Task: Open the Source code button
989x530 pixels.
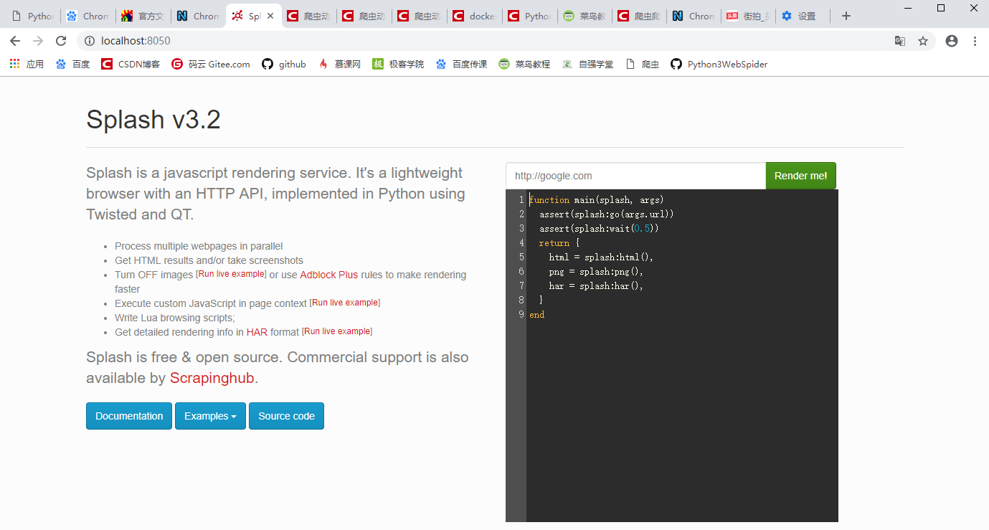Action: 286,416
